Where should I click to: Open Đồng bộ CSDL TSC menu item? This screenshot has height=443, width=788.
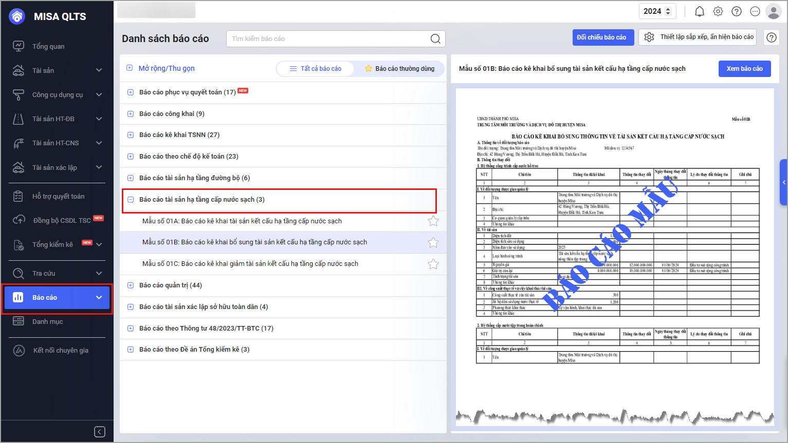pos(62,220)
